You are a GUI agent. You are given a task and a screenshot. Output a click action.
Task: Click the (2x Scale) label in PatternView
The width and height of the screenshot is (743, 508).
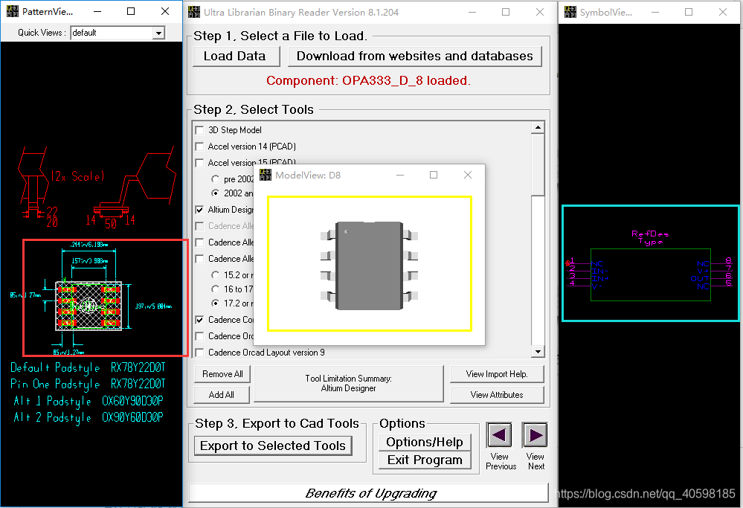point(77,176)
